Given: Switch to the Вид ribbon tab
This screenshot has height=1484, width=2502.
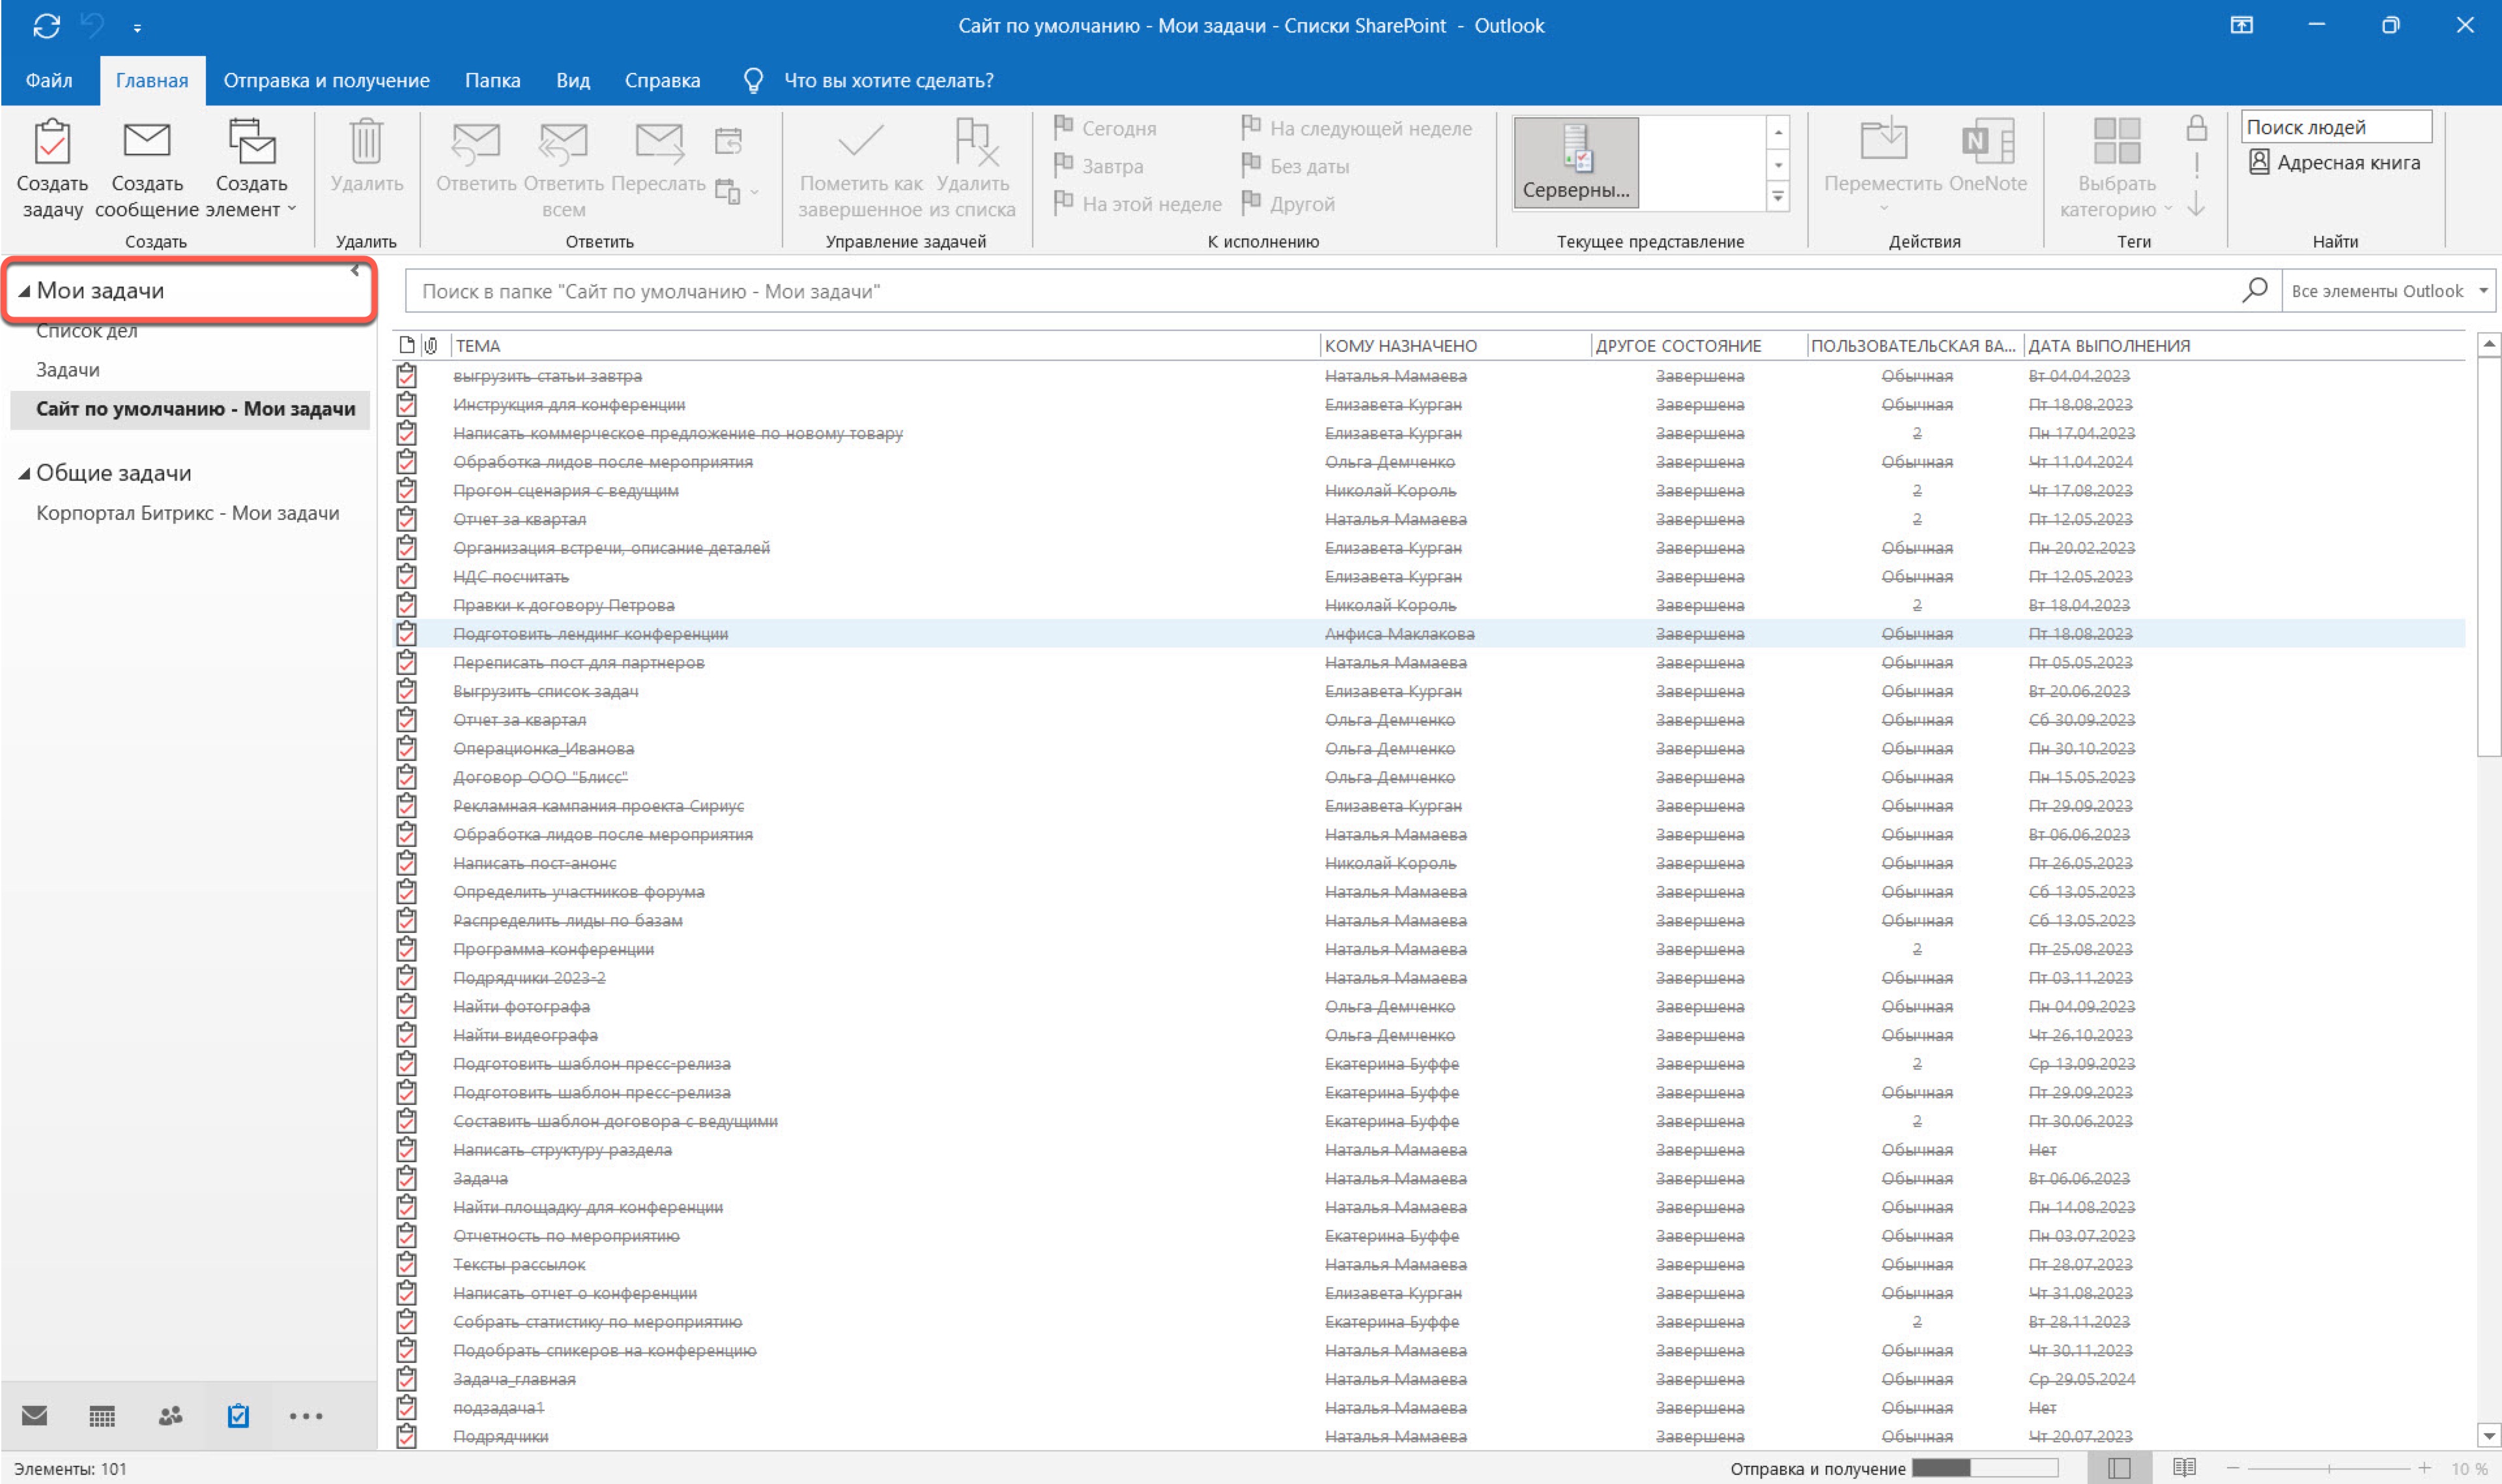Looking at the screenshot, I should (x=572, y=80).
